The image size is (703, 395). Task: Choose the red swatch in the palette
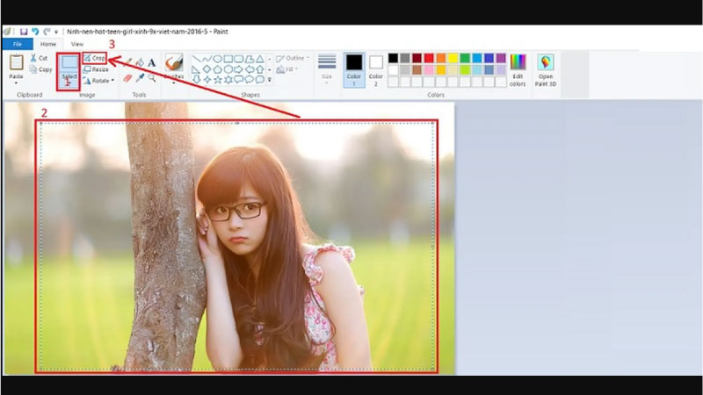[429, 58]
